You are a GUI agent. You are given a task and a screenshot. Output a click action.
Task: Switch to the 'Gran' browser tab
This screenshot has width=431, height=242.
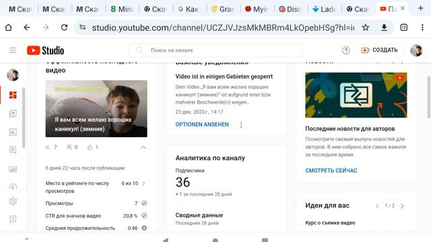(x=223, y=9)
